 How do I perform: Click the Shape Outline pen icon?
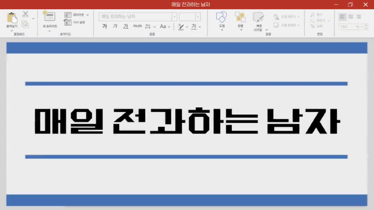point(276,25)
